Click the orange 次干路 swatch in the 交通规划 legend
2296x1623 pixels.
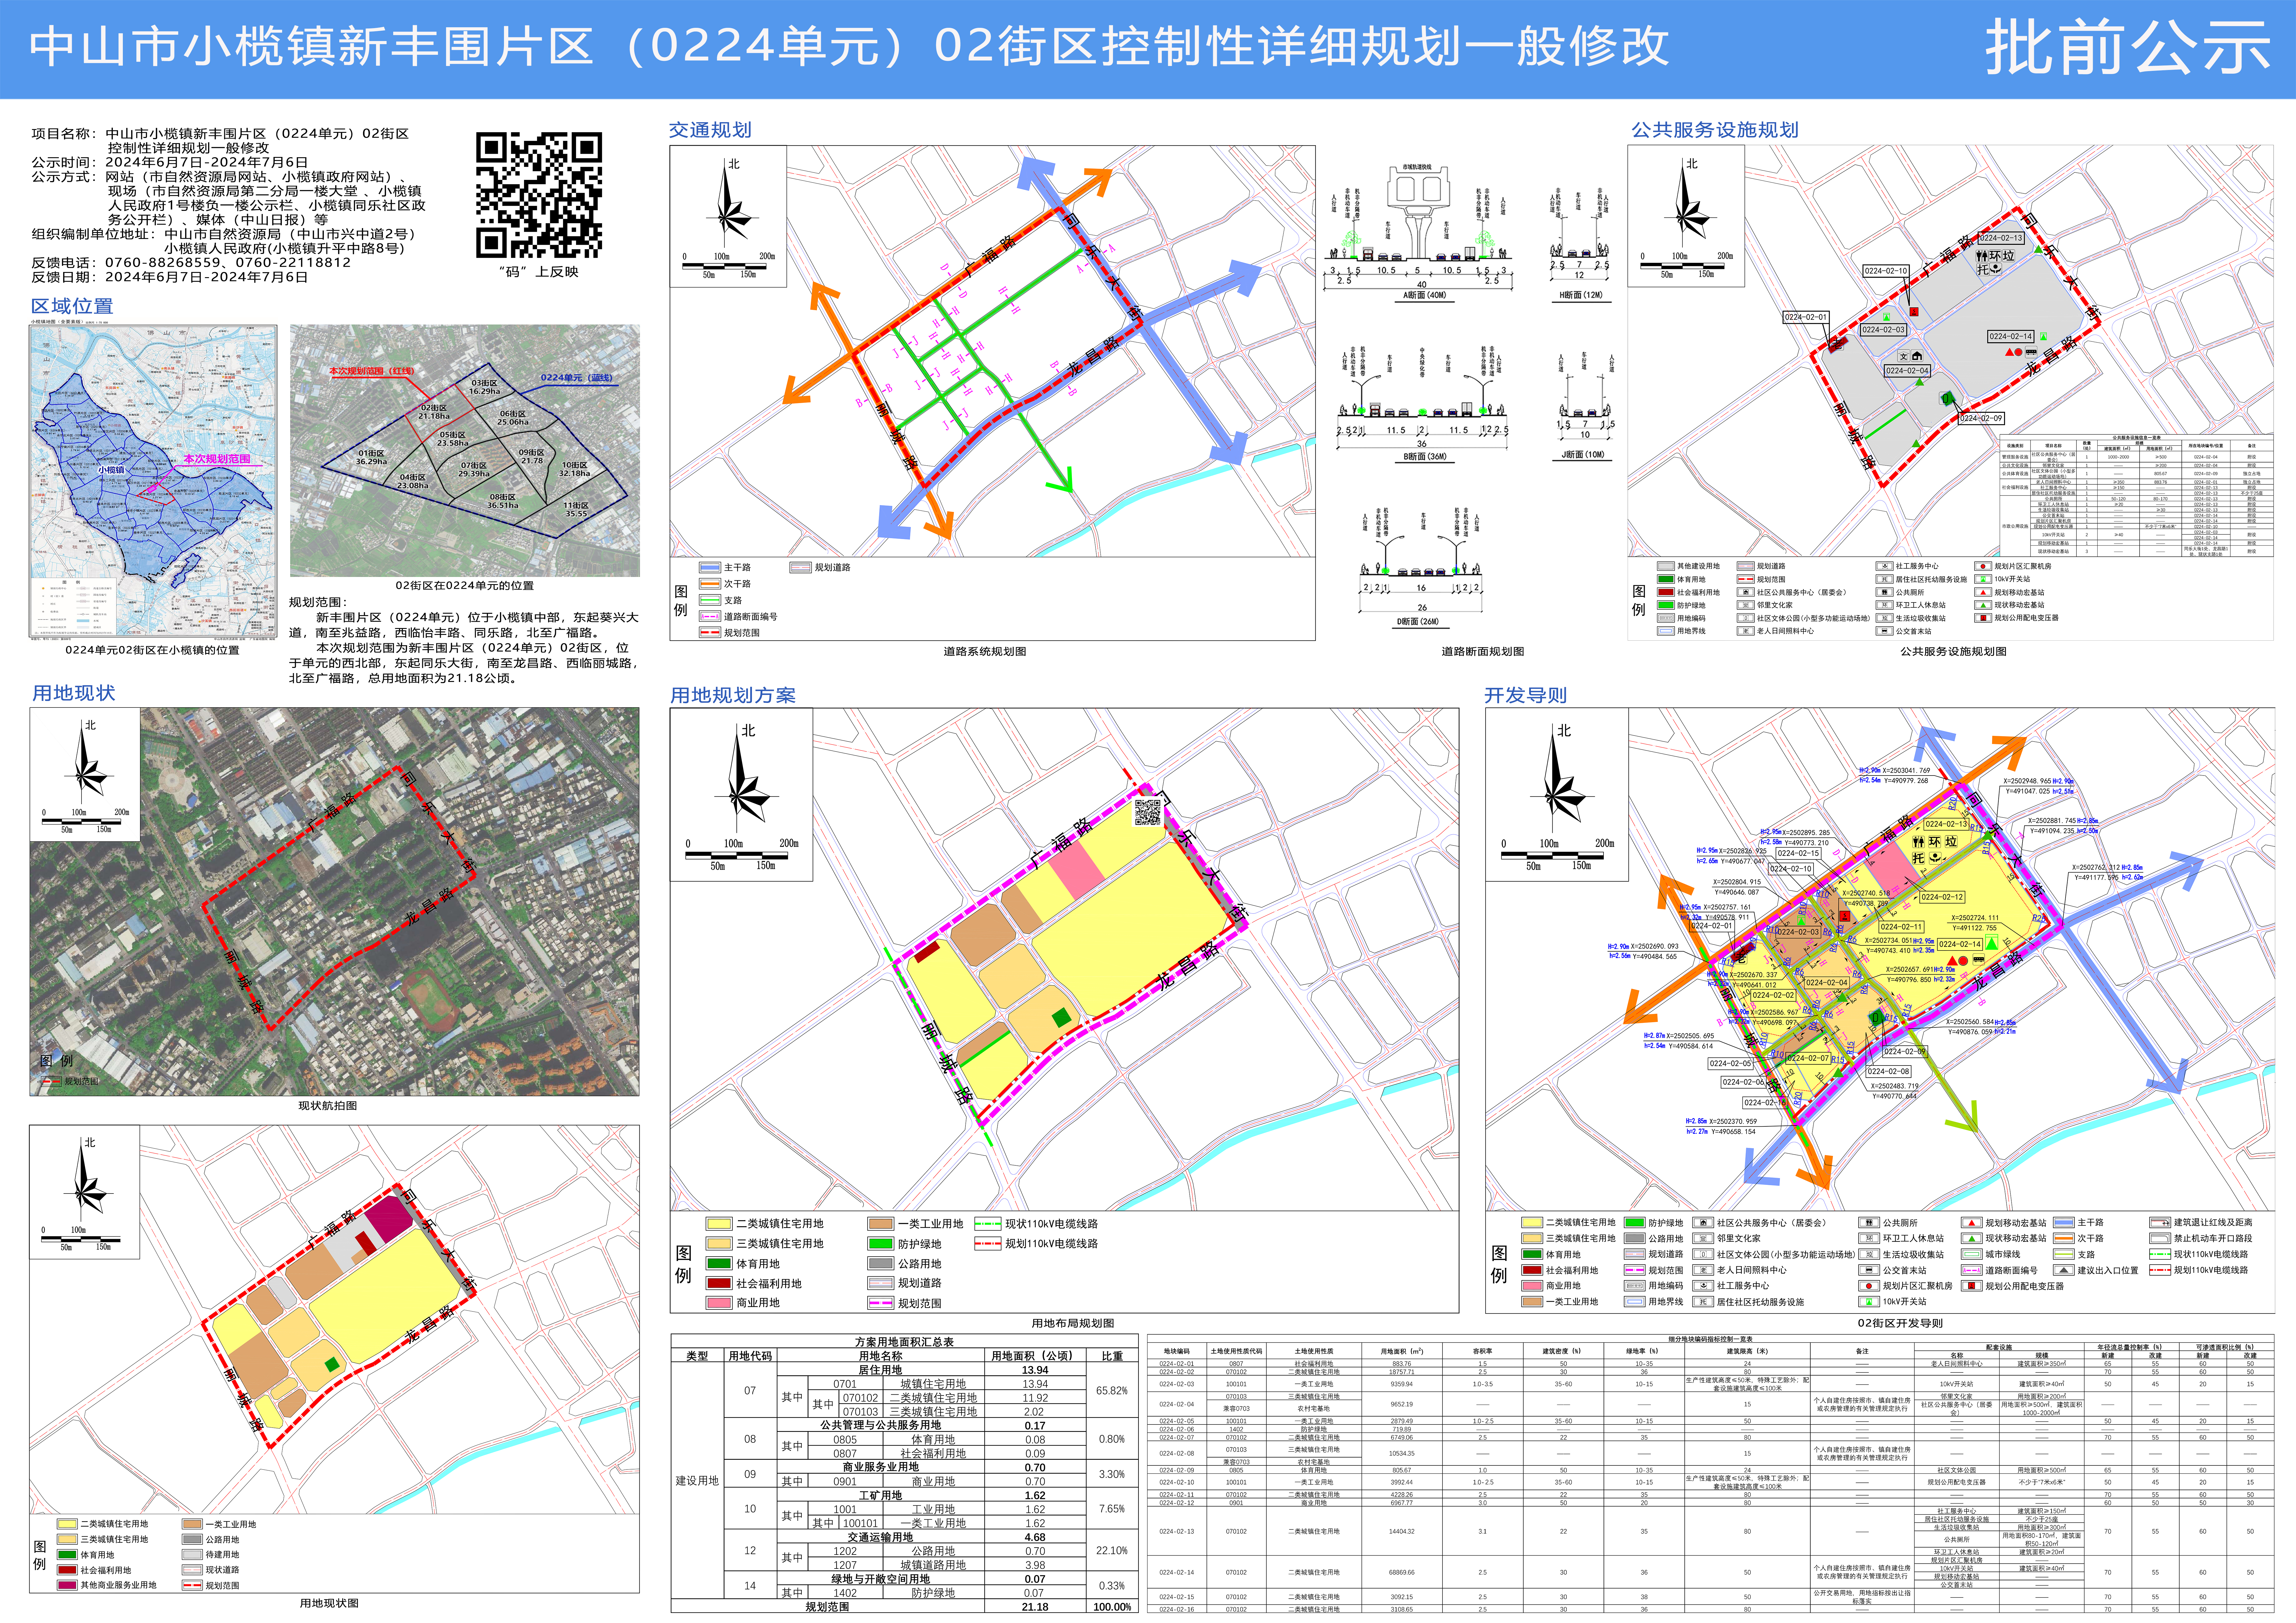[710, 584]
